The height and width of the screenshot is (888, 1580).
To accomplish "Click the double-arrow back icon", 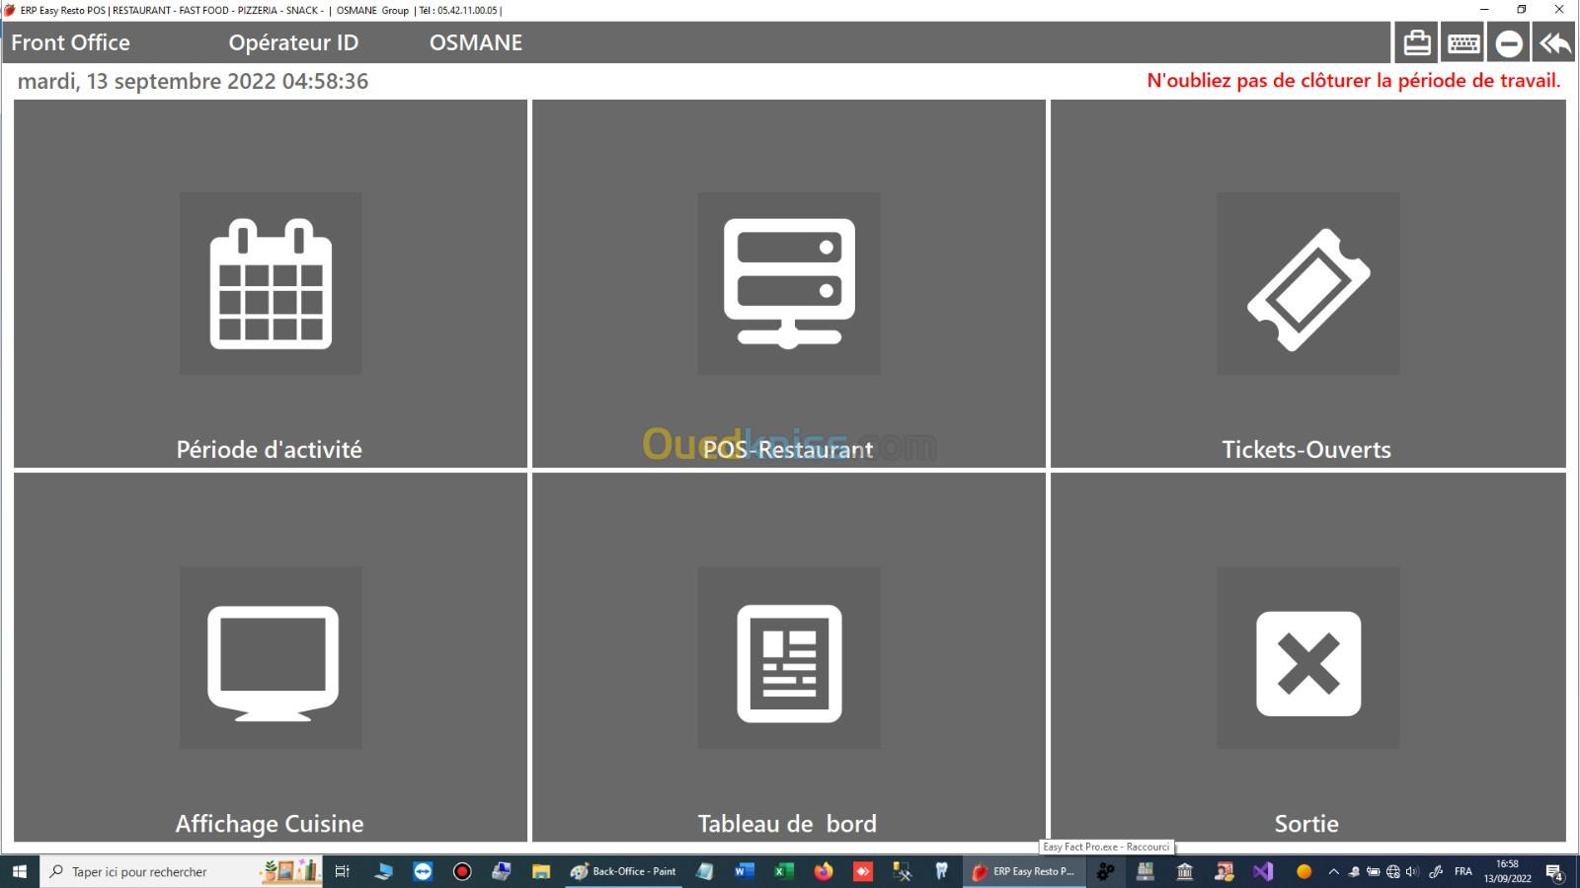I will tap(1554, 43).
